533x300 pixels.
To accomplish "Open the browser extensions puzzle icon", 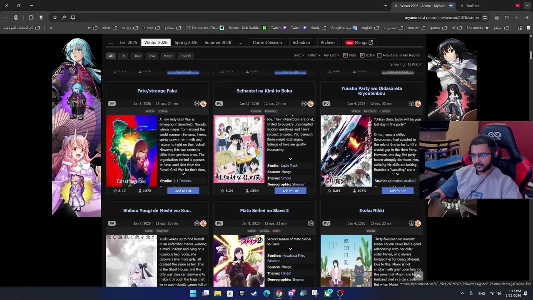I will coord(31,17).
